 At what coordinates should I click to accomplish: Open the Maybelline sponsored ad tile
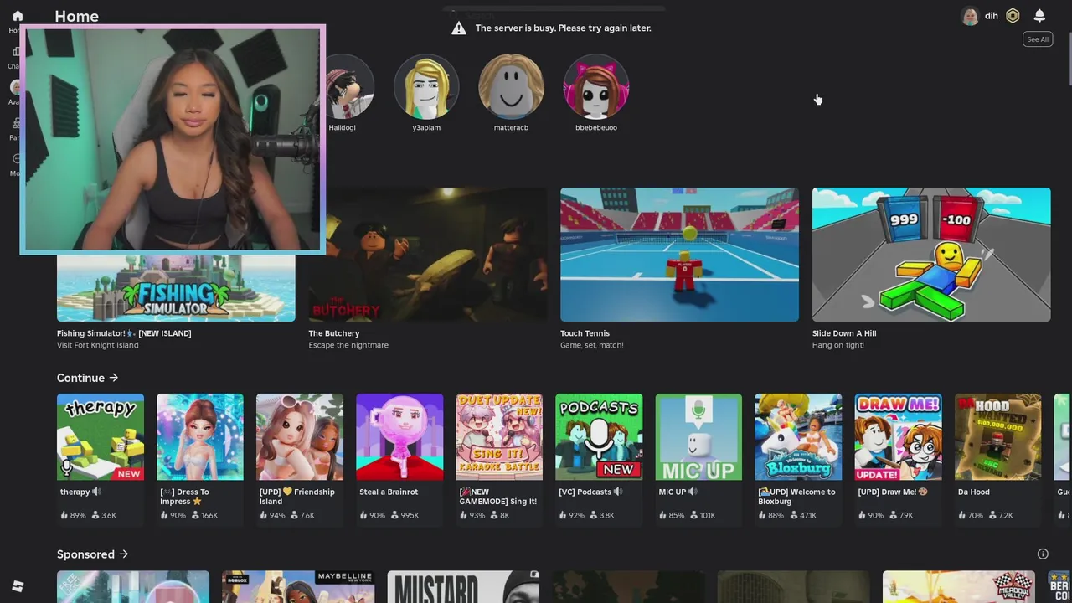298,587
